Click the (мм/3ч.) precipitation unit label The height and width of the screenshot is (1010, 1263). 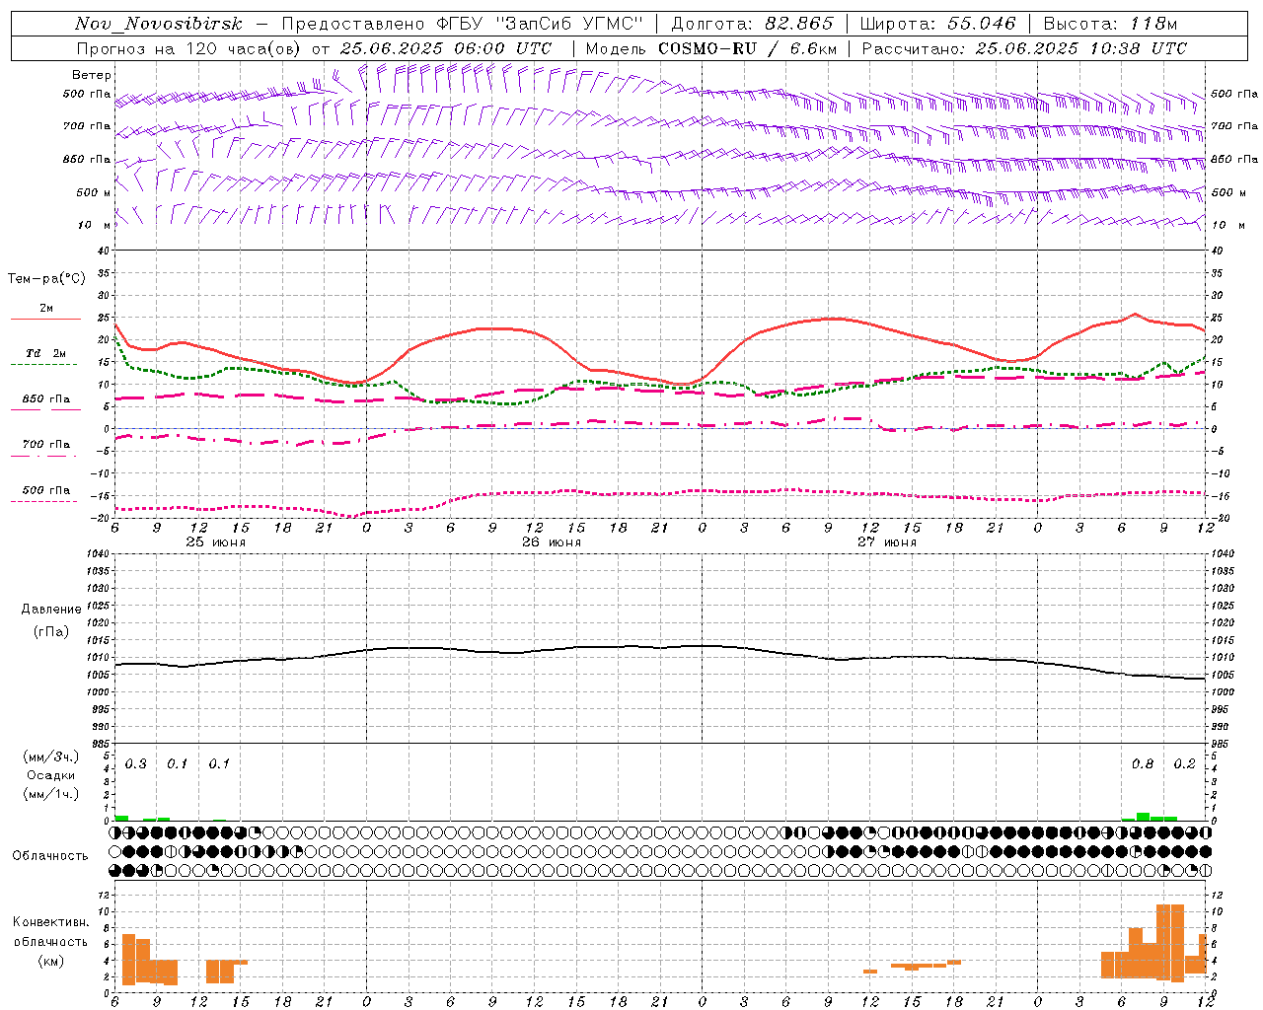(x=50, y=757)
